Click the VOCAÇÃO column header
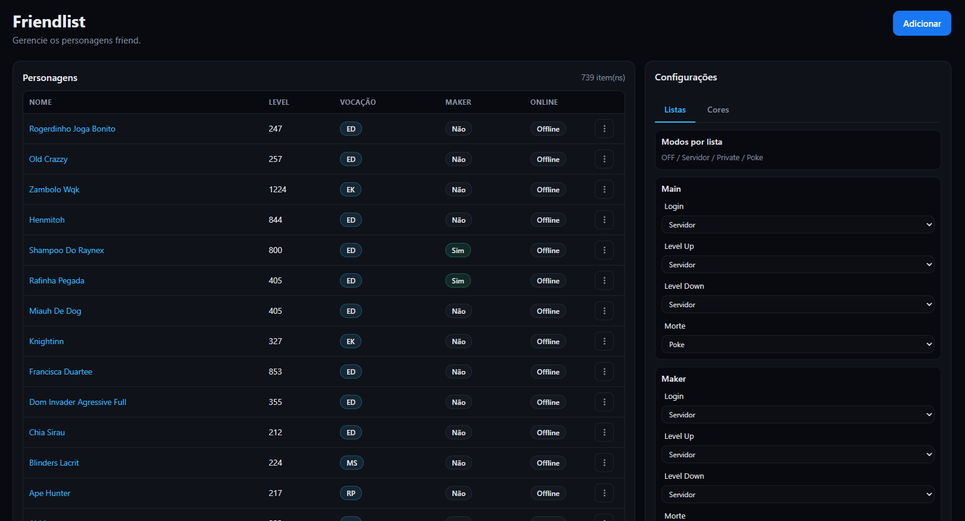The width and height of the screenshot is (965, 521). 358,102
